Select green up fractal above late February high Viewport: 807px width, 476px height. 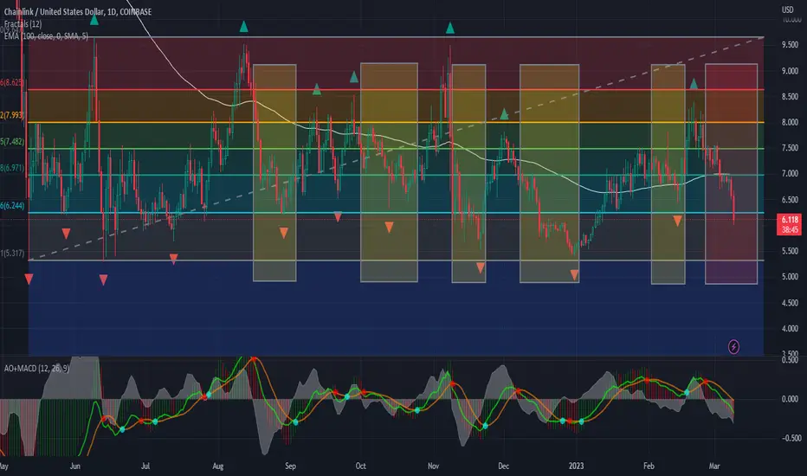pos(694,83)
